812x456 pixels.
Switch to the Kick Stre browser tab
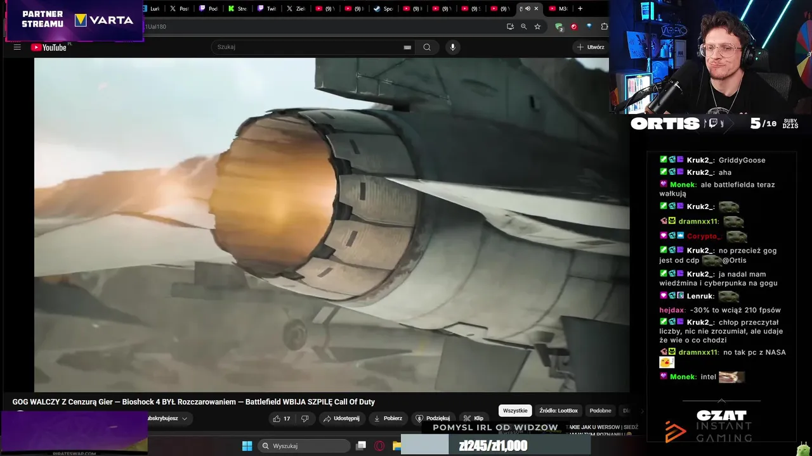tap(238, 9)
